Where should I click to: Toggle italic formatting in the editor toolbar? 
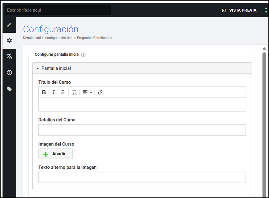pyautogui.click(x=53, y=92)
